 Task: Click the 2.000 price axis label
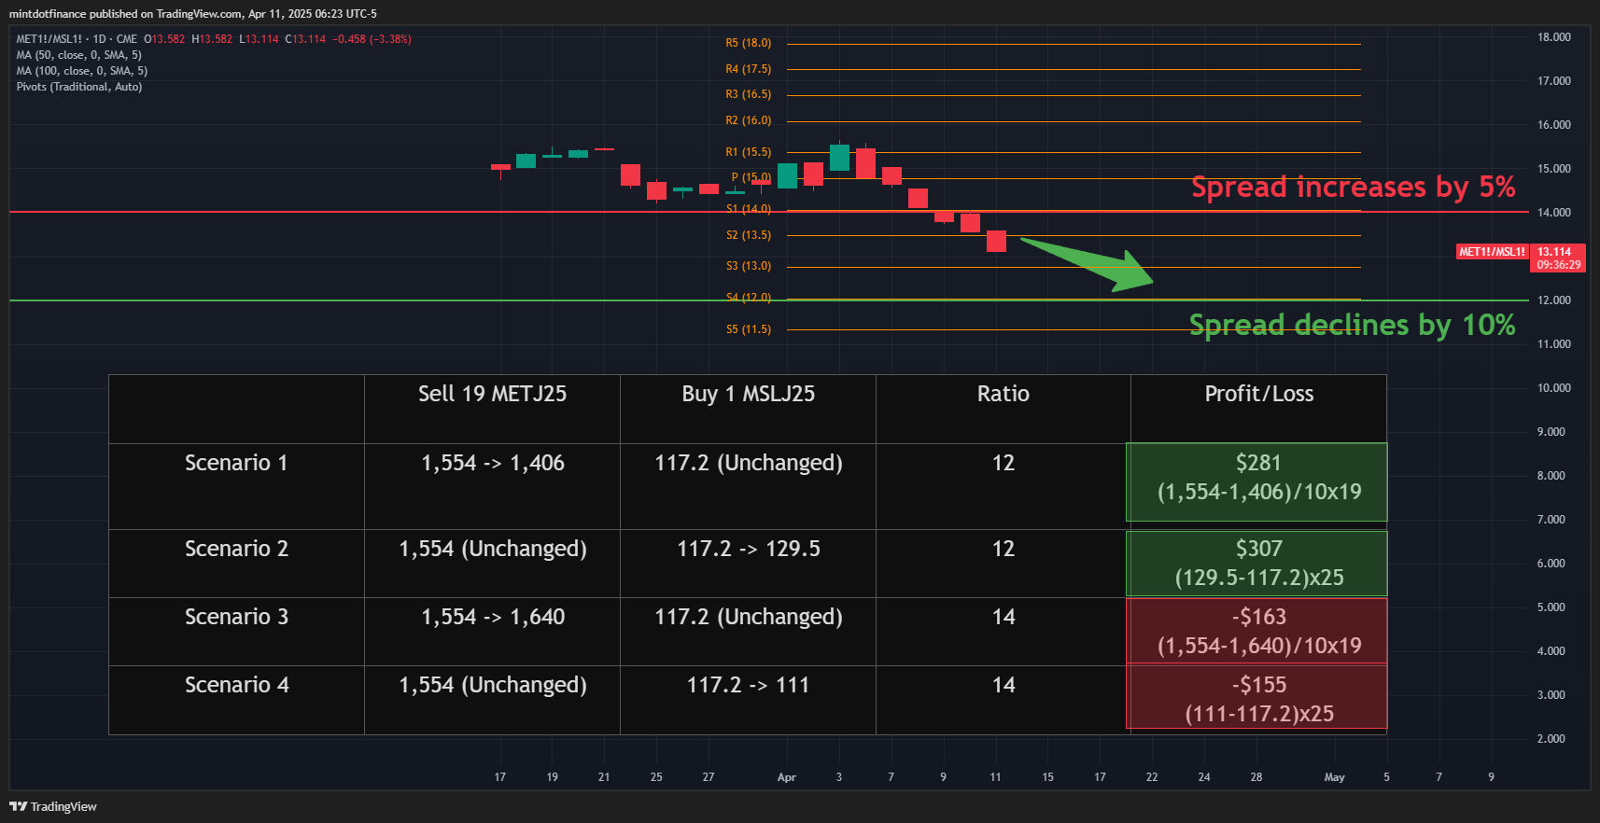tap(1551, 739)
